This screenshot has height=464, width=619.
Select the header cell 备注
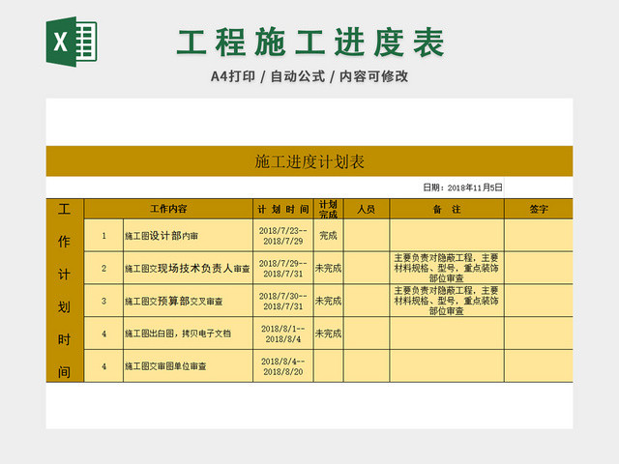[x=447, y=209]
